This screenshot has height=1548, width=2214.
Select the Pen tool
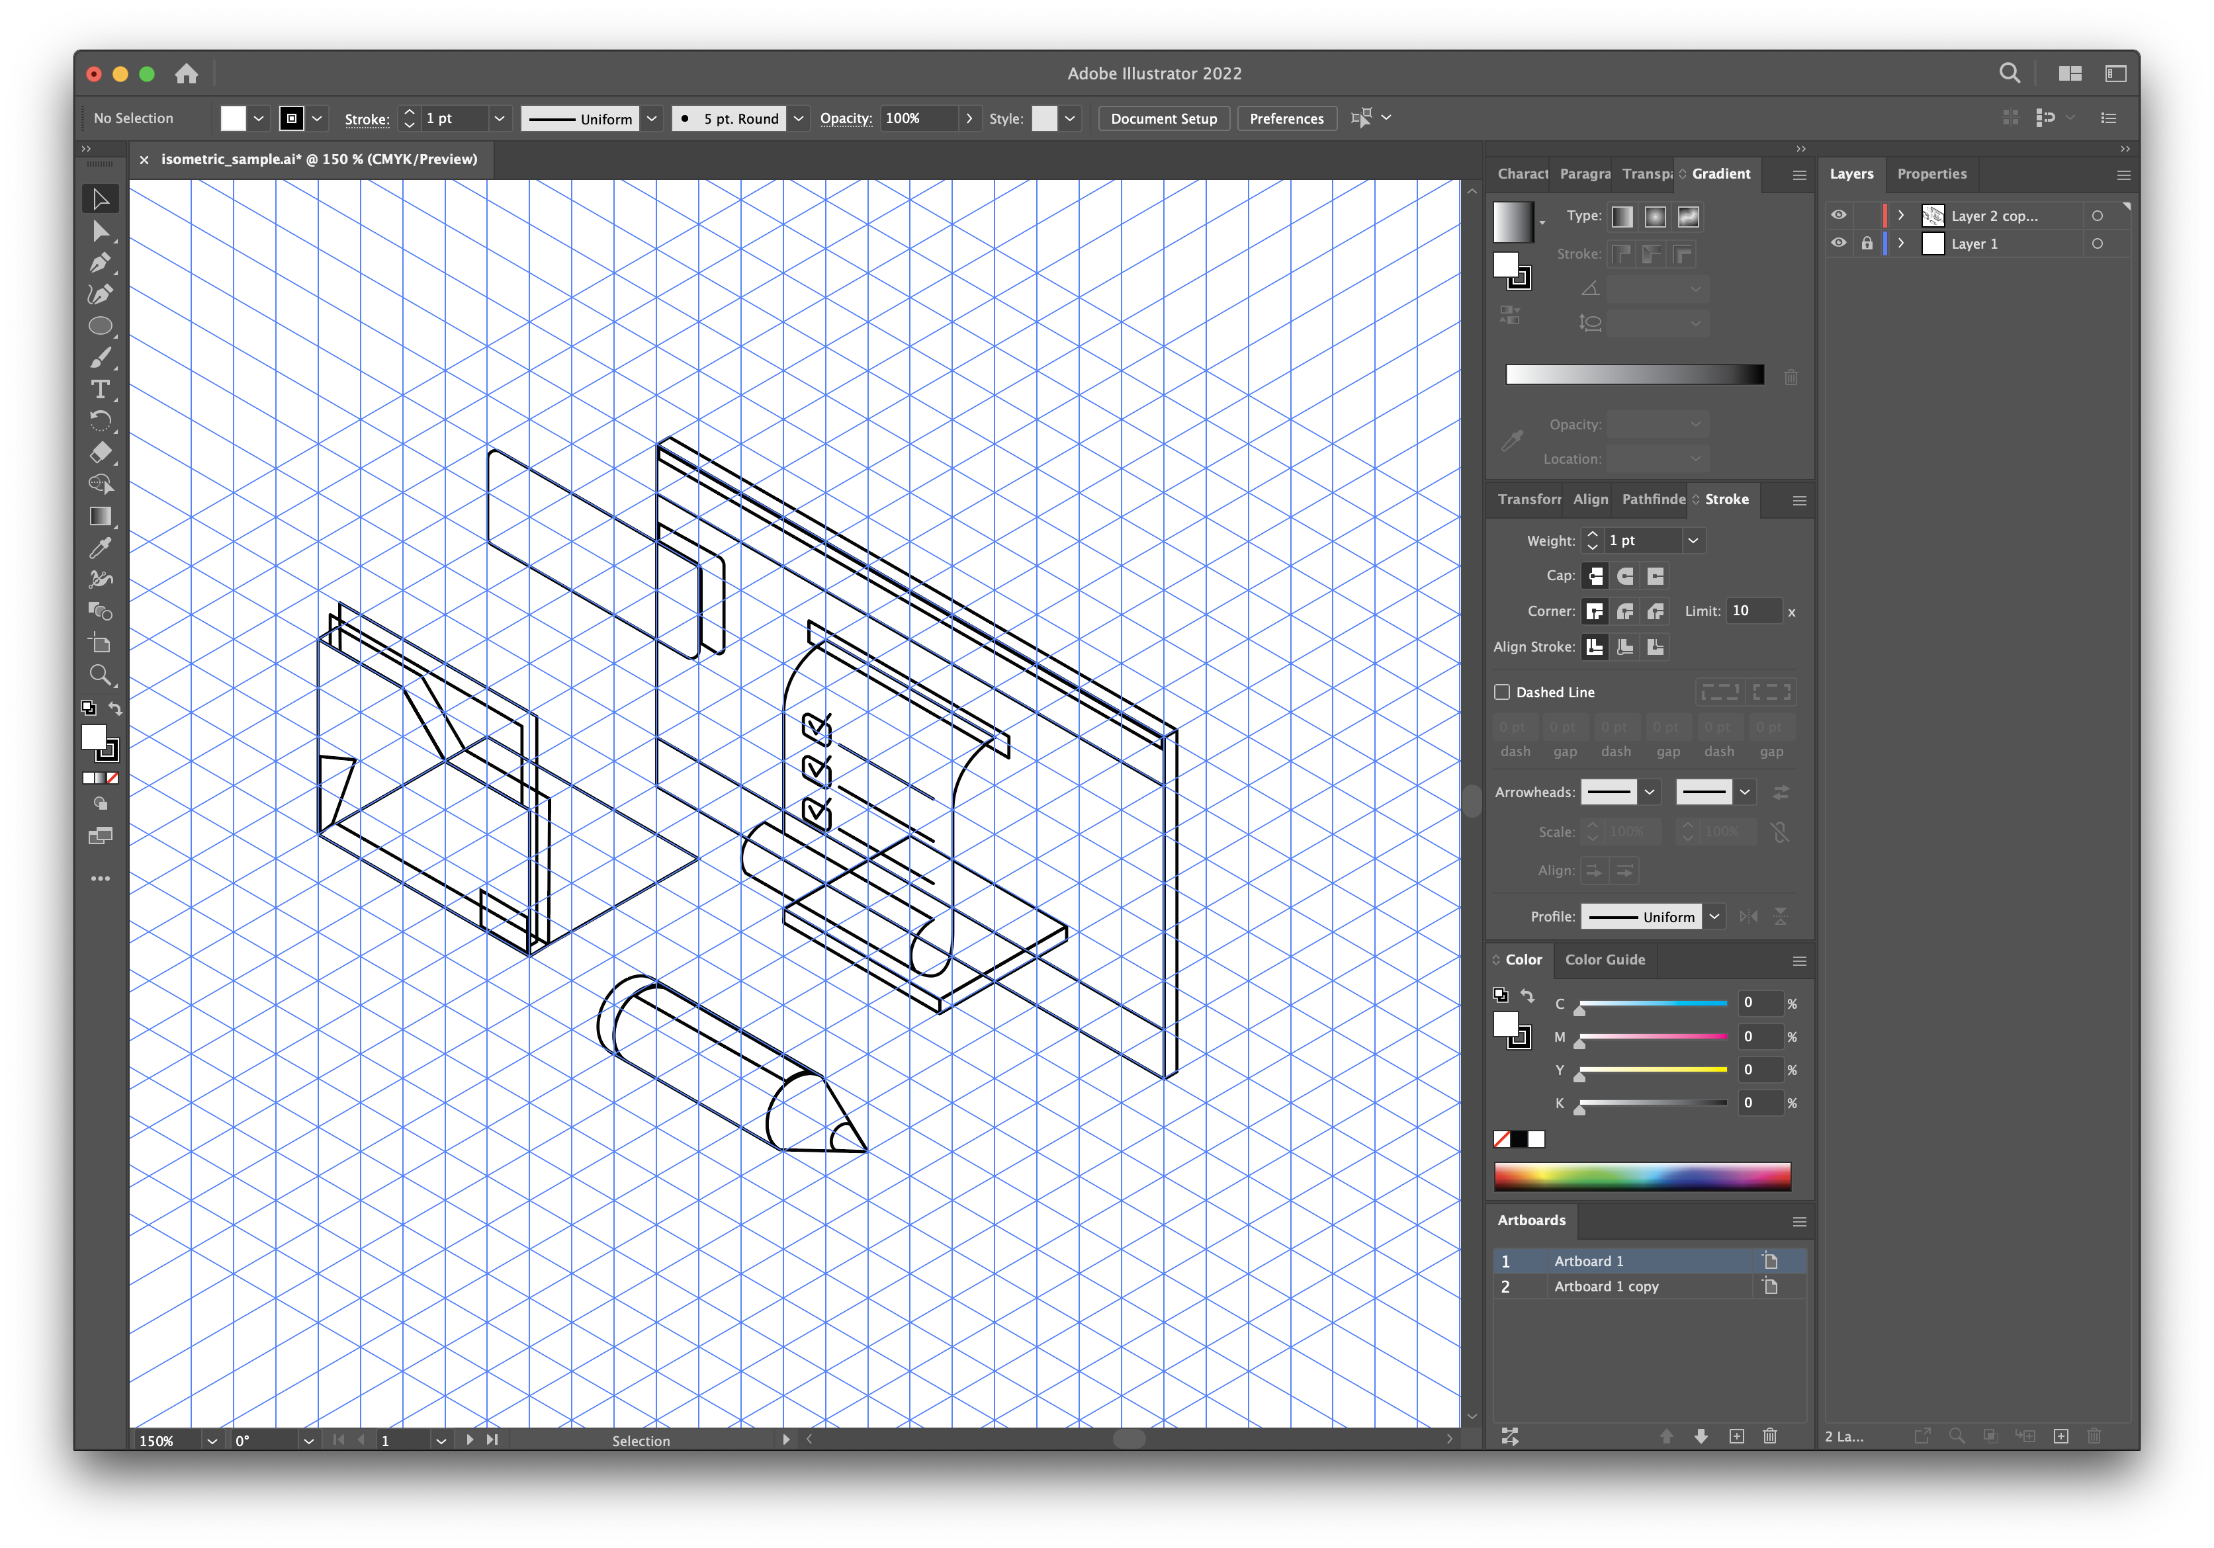click(x=101, y=262)
